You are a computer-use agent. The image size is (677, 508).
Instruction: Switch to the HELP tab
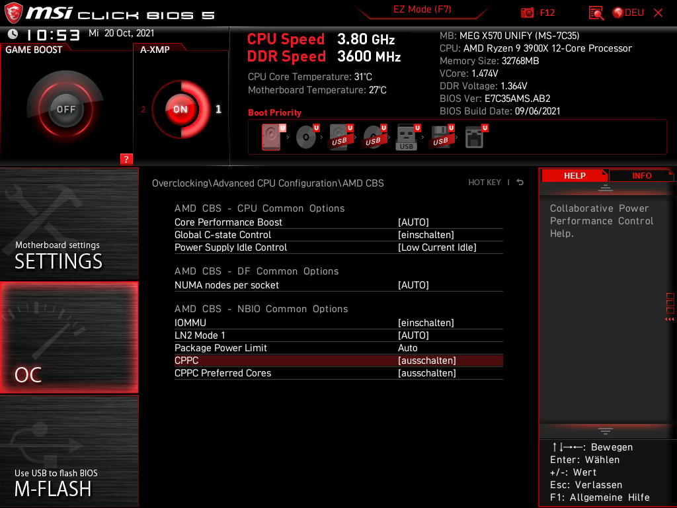[x=575, y=175]
